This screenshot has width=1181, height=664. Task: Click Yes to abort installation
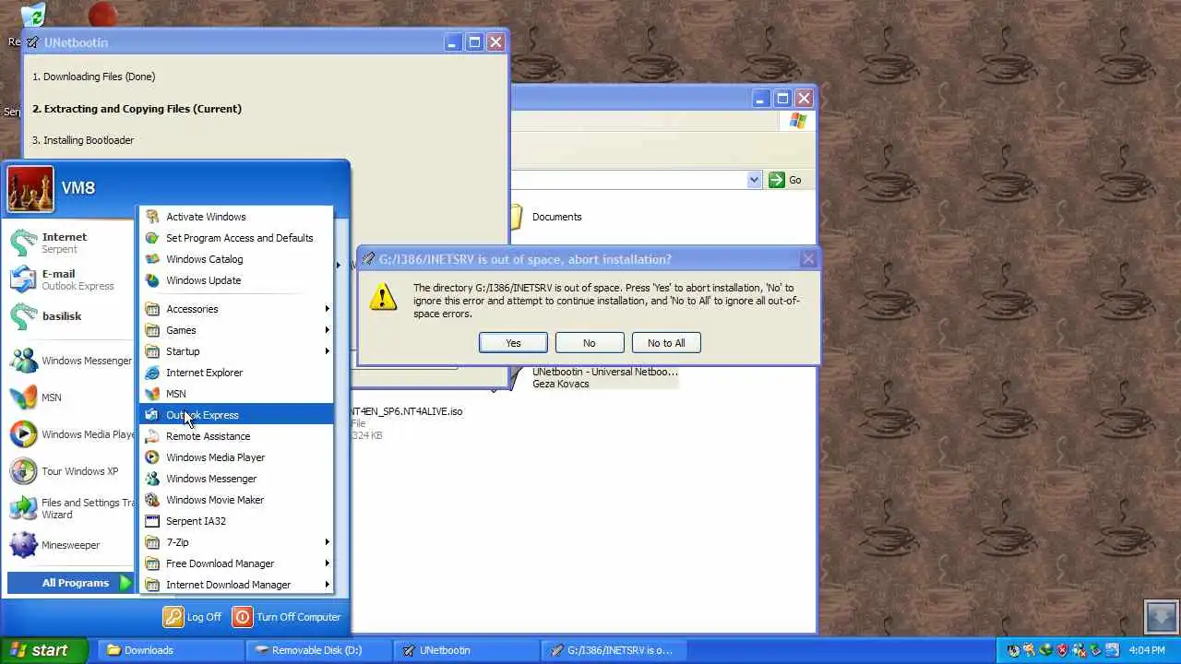[x=513, y=343]
